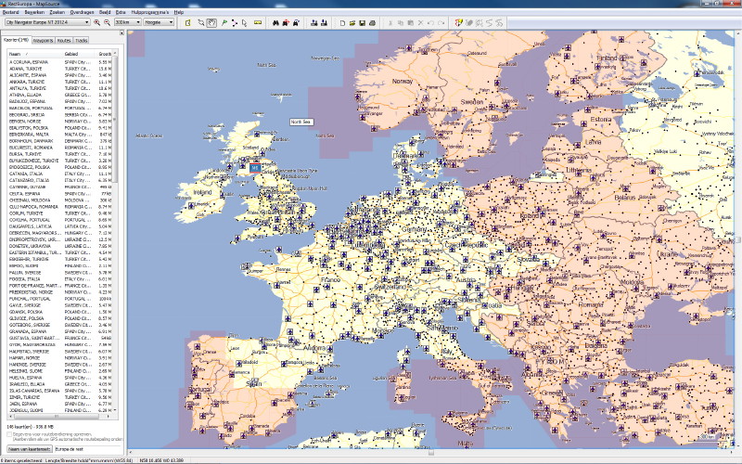Click the map list horizontal scrollbar
This screenshot has width=742, height=464.
pos(59,416)
